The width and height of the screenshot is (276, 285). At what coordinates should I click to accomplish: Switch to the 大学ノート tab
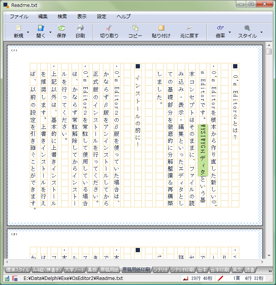[x=74, y=270]
